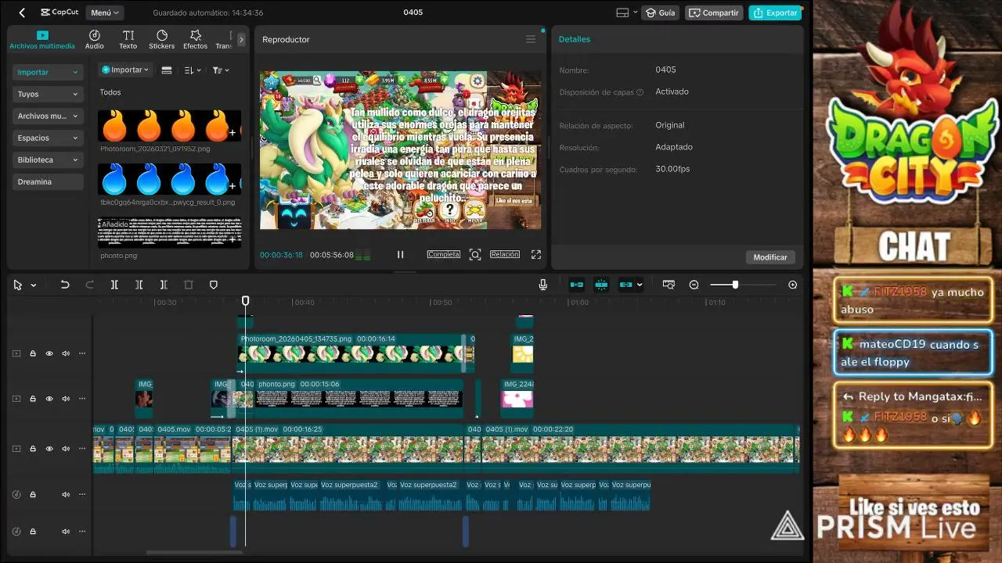Open the preview zoom scan icon
Image resolution: width=1002 pixels, height=563 pixels.
coord(474,255)
